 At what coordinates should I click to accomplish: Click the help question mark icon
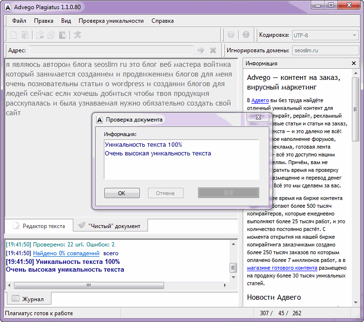[x=246, y=35]
